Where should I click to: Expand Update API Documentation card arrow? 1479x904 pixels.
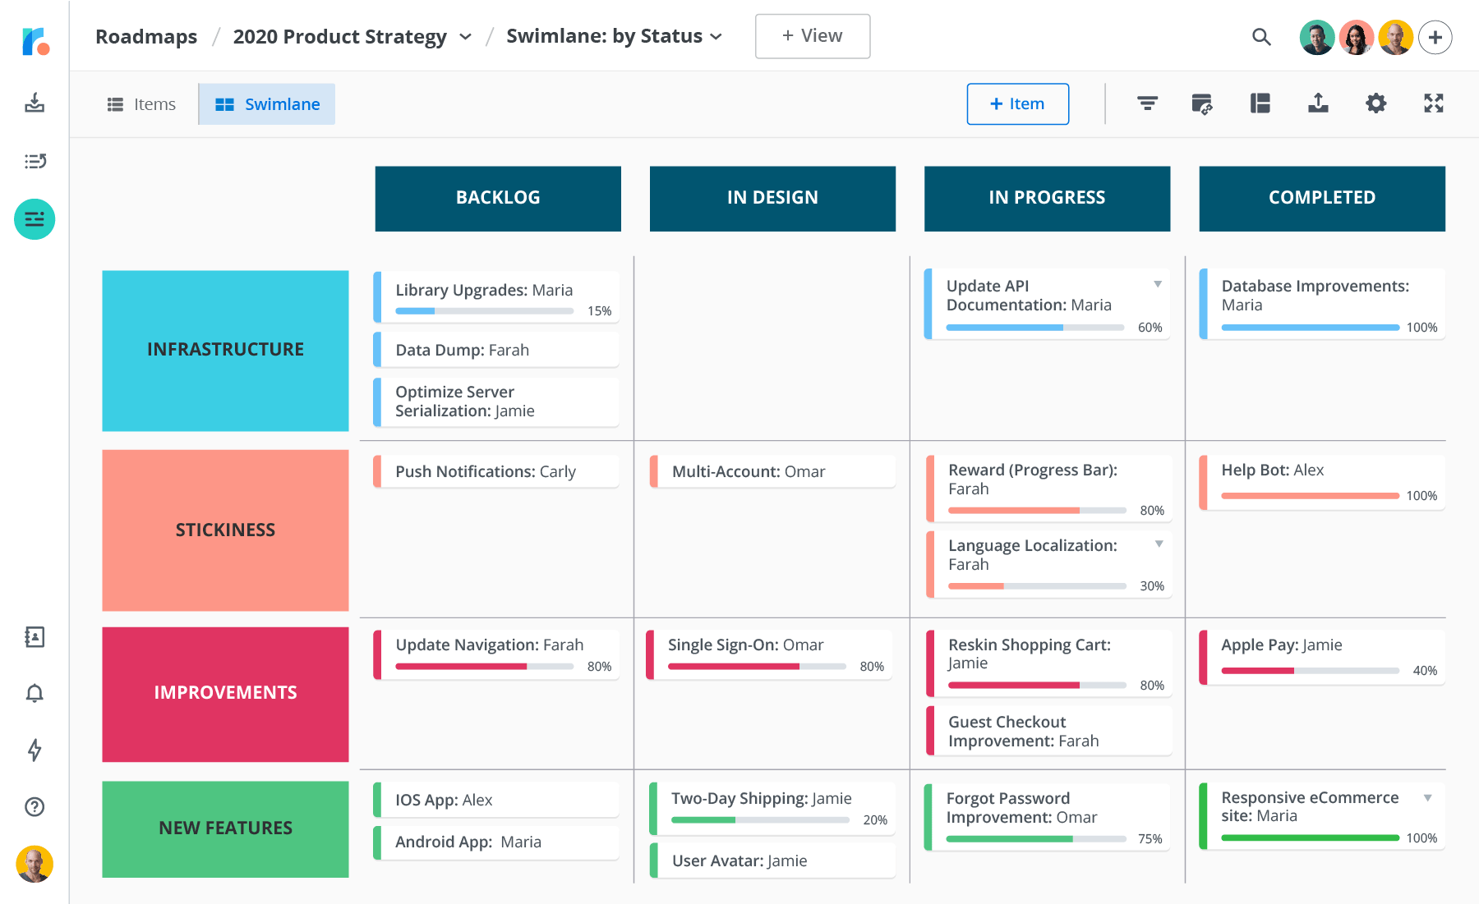(x=1158, y=285)
